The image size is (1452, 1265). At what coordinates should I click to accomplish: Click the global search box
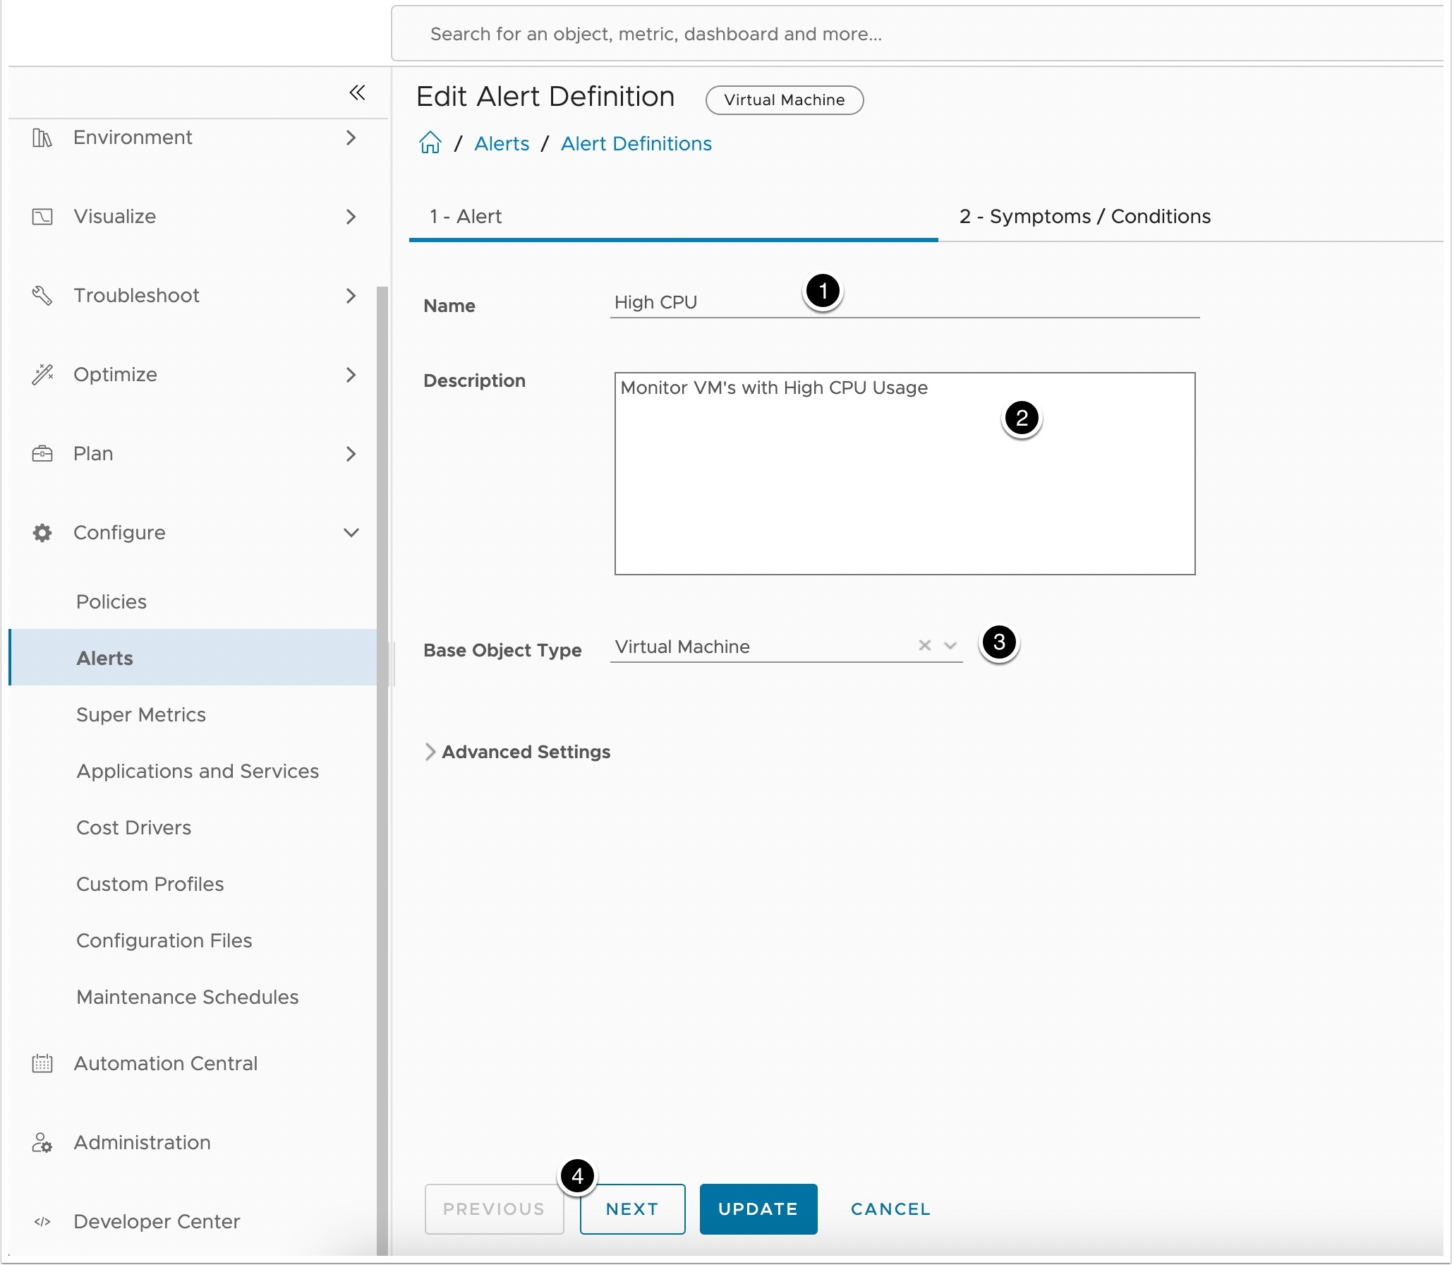tap(917, 34)
